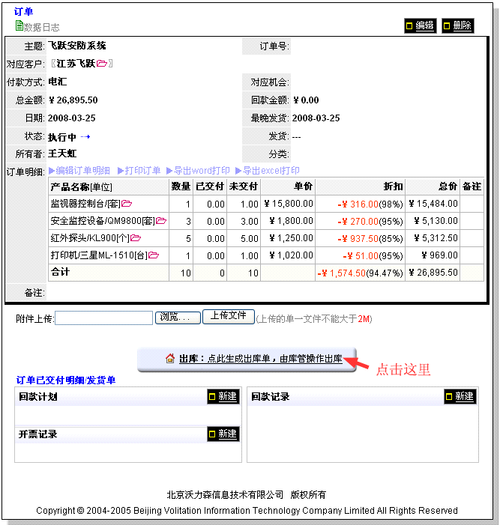The image size is (500, 525).
Task: Open folder icon next to 江苏飞跃
Action: [102, 64]
